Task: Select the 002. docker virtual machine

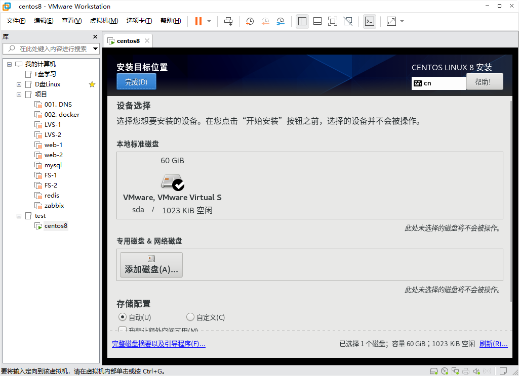Action: [x=62, y=115]
